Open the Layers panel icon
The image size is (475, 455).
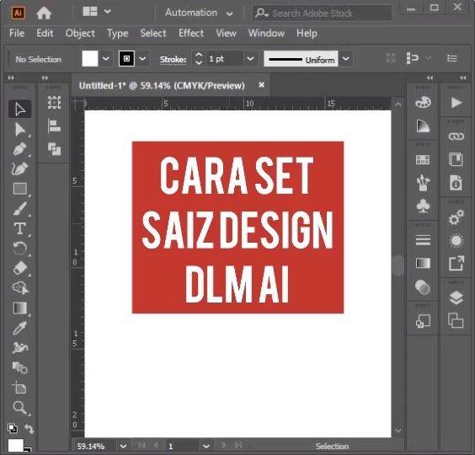point(456,297)
